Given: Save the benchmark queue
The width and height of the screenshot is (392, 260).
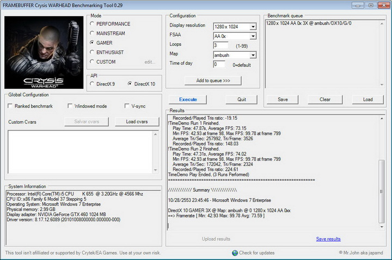Looking at the screenshot, I should (283, 100).
